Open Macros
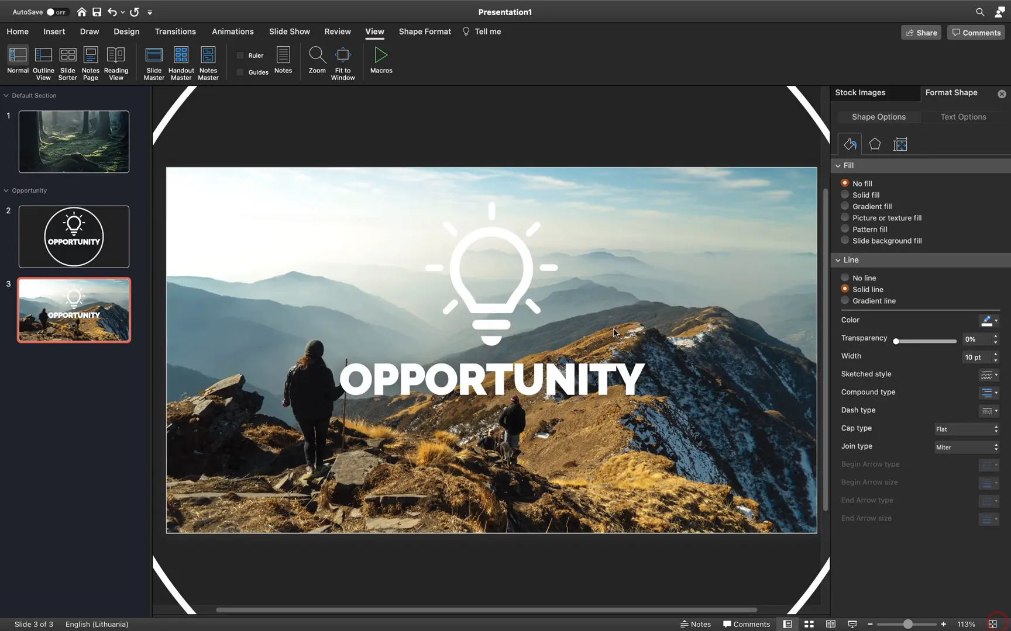1011x631 pixels. tap(381, 60)
